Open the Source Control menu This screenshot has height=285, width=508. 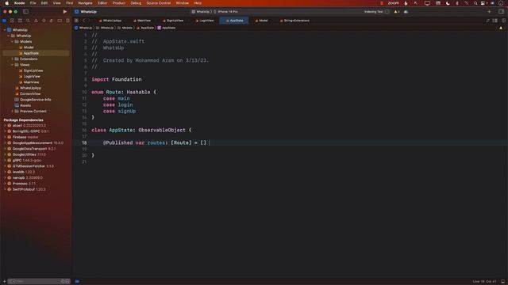point(159,3)
